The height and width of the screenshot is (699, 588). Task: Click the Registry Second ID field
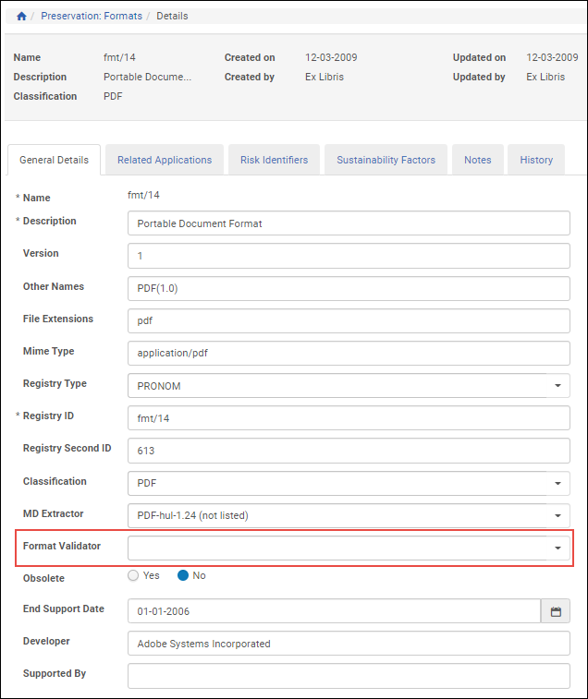pyautogui.click(x=348, y=451)
